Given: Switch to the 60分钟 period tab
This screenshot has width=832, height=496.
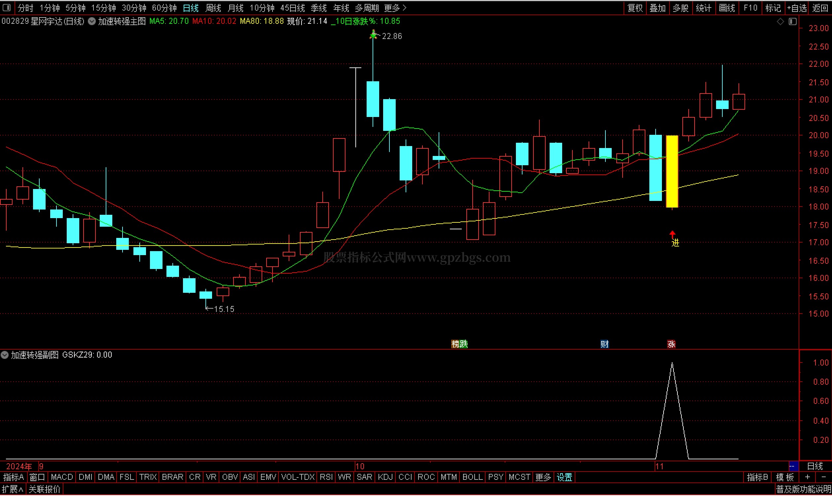Looking at the screenshot, I should coord(164,8).
